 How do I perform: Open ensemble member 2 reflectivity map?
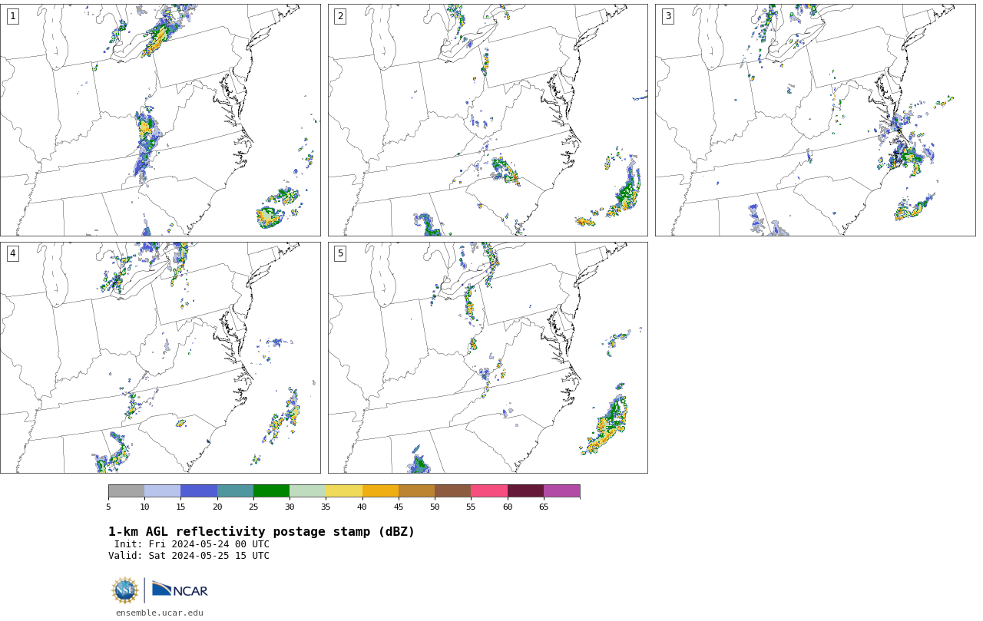(488, 120)
